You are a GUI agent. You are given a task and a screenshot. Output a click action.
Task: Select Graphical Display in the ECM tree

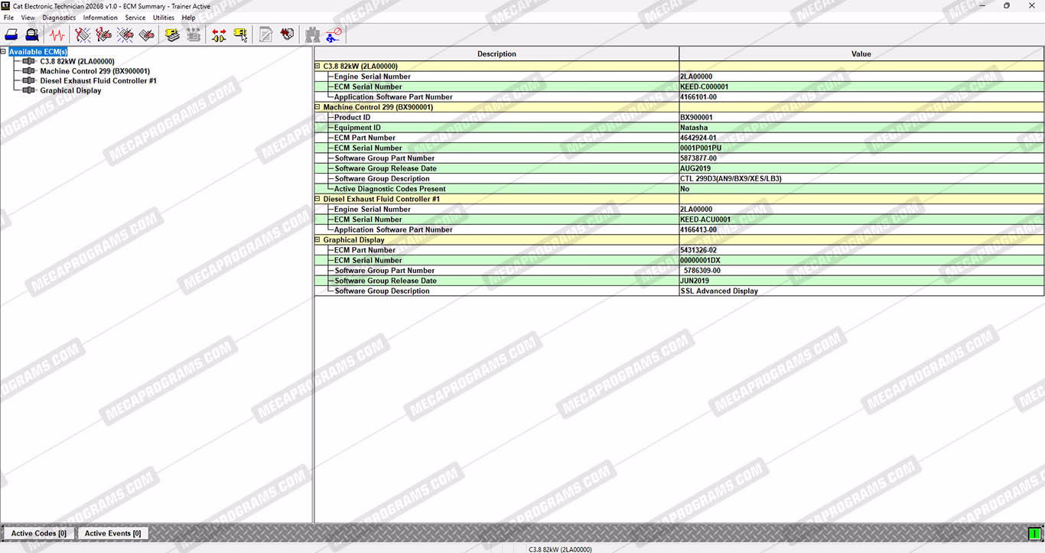pos(70,91)
